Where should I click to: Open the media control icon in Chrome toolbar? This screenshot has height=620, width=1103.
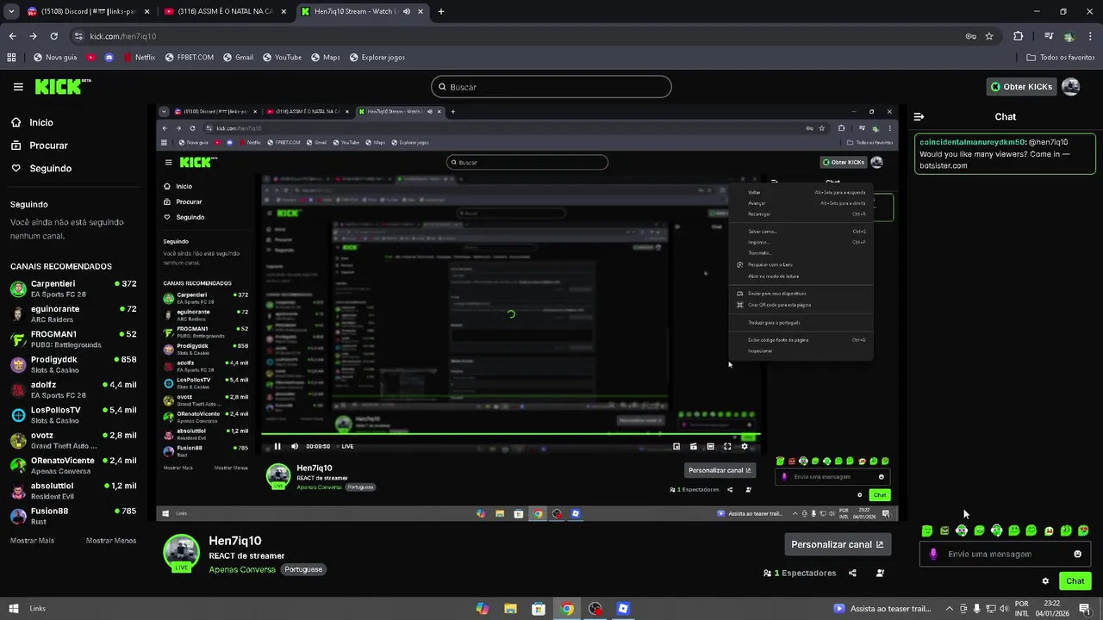click(1049, 36)
